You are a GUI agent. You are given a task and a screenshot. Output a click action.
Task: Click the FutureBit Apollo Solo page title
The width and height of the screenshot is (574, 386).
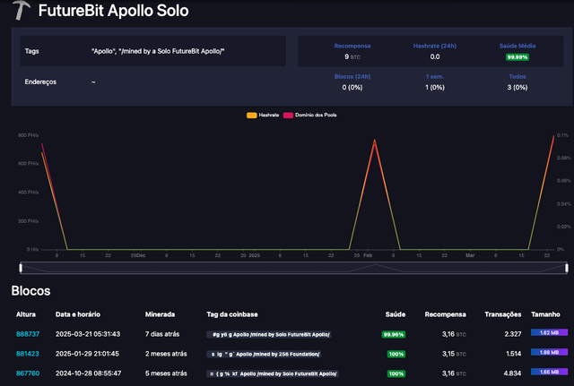point(114,11)
